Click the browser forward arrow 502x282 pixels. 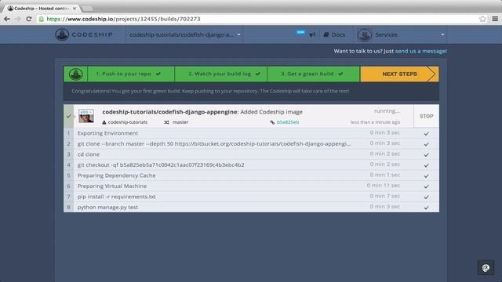[17, 19]
